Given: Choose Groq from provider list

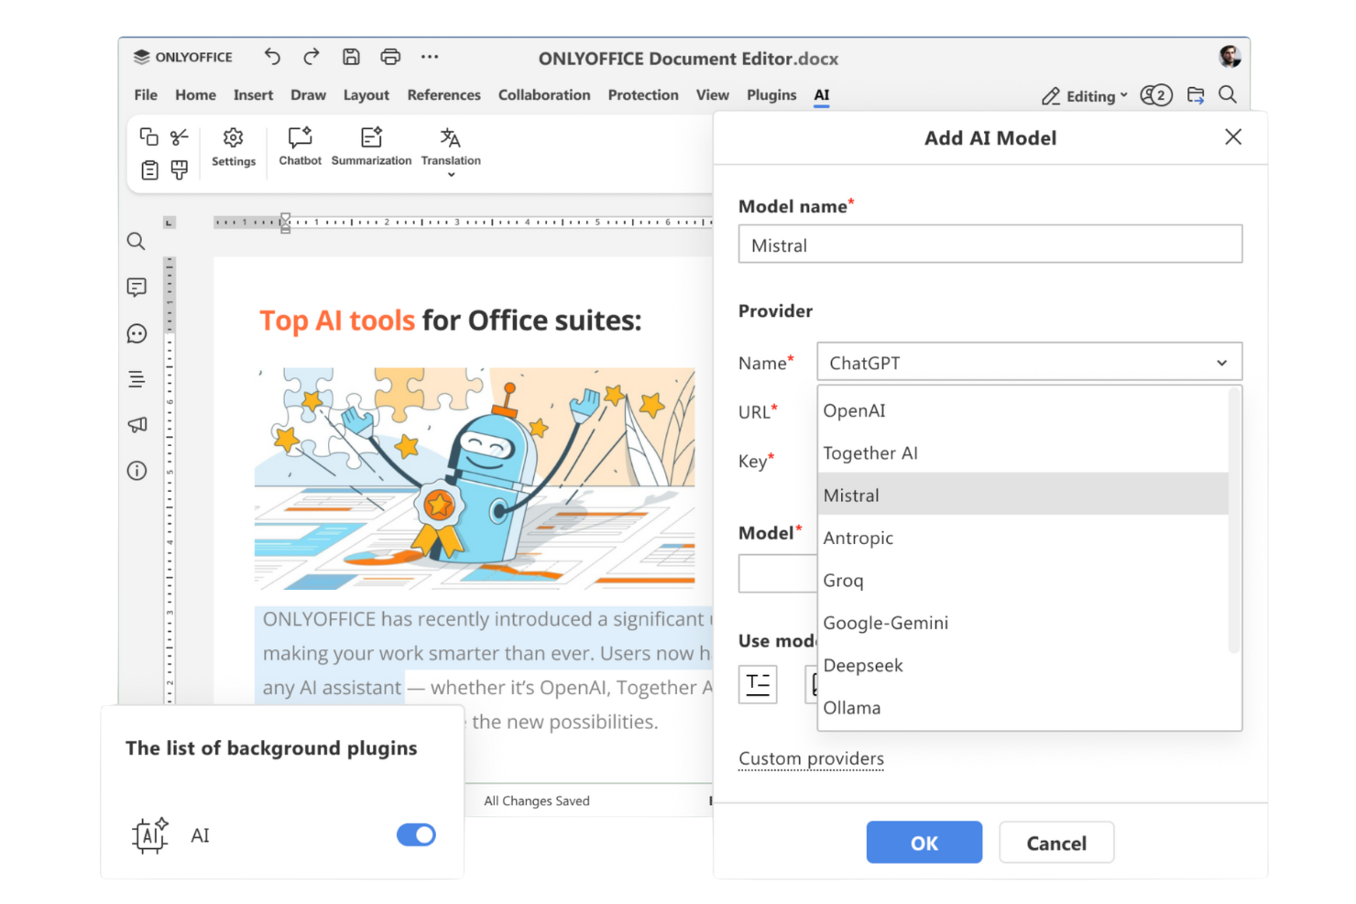Looking at the screenshot, I should 1022,580.
